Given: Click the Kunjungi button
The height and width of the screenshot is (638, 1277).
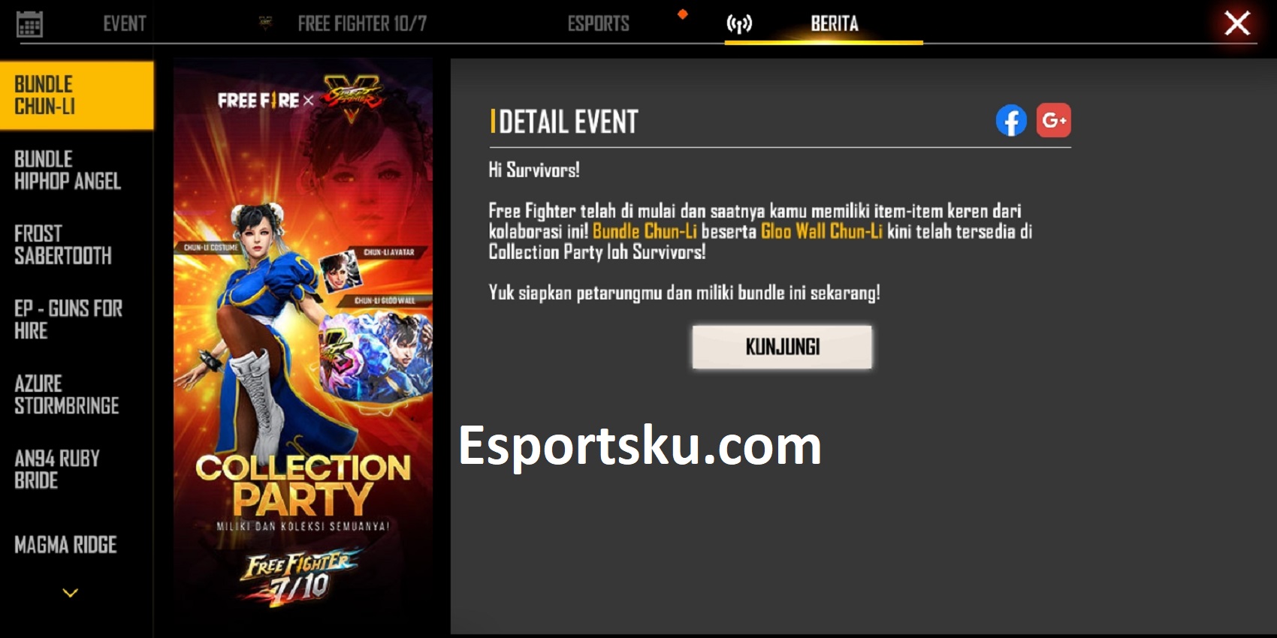Looking at the screenshot, I should [782, 347].
